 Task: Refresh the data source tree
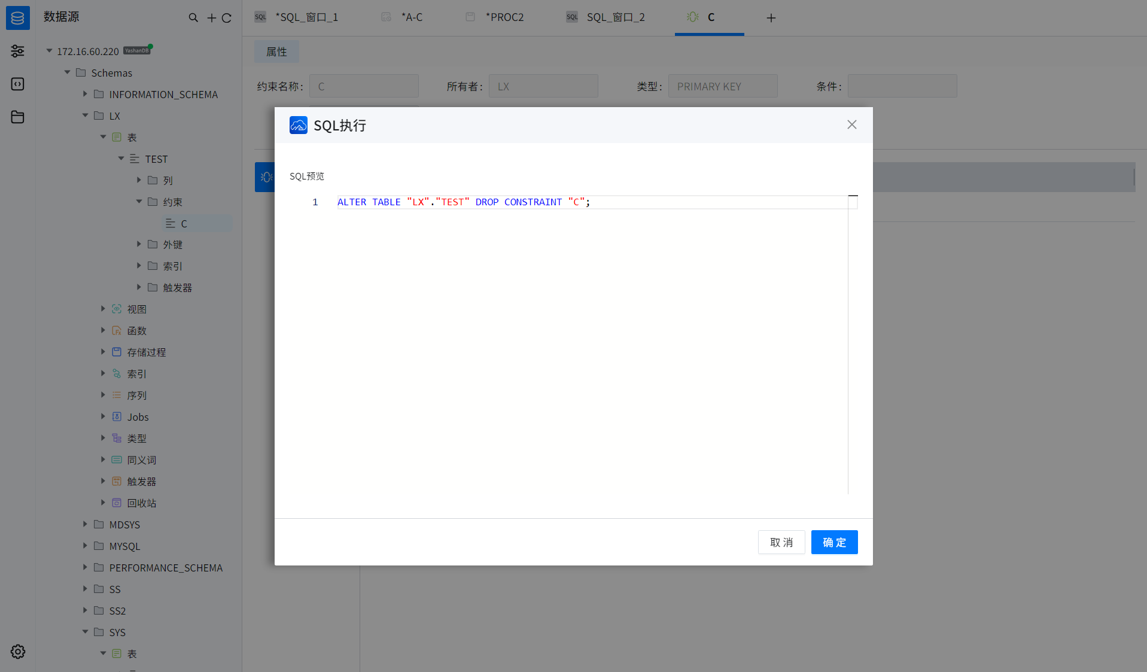(227, 18)
